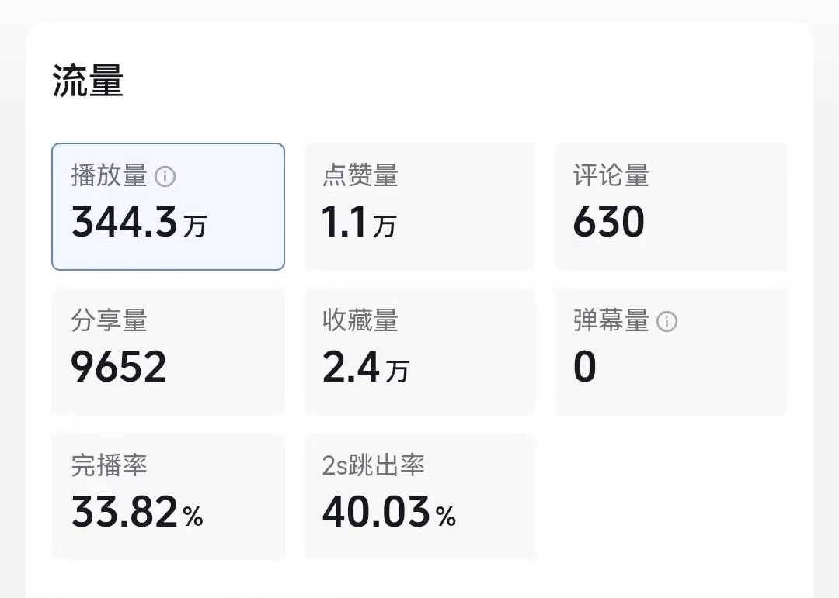Open the 分享量 9652 card
This screenshot has height=598, width=839.
(168, 351)
